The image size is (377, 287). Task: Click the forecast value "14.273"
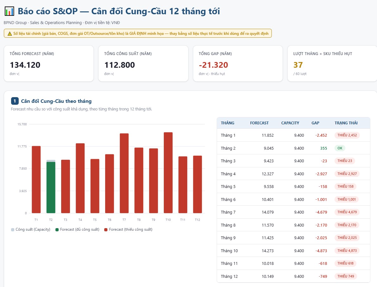click(x=268, y=251)
